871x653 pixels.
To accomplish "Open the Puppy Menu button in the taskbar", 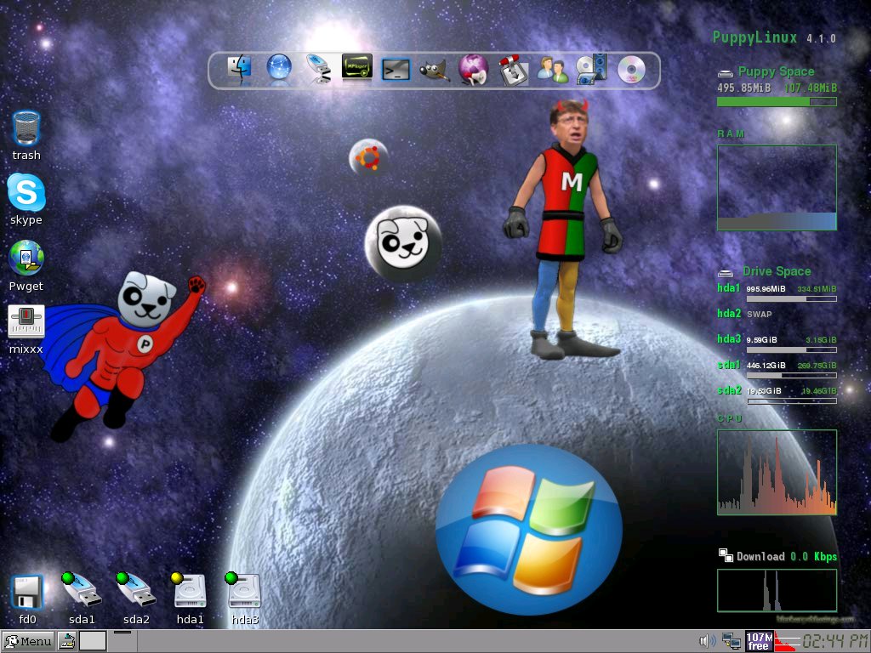I will [28, 641].
